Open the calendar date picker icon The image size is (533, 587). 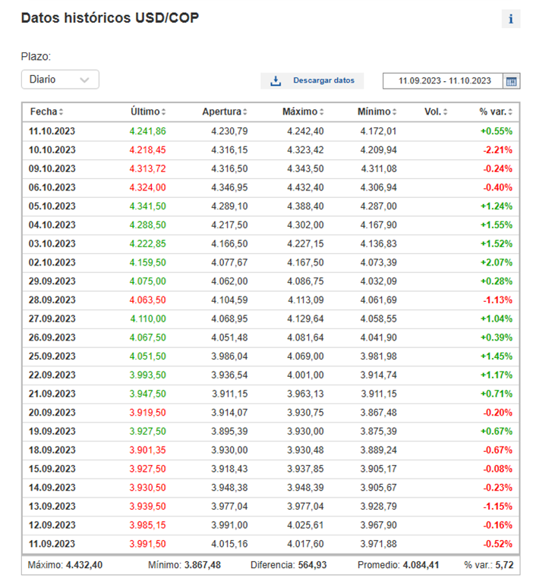512,80
